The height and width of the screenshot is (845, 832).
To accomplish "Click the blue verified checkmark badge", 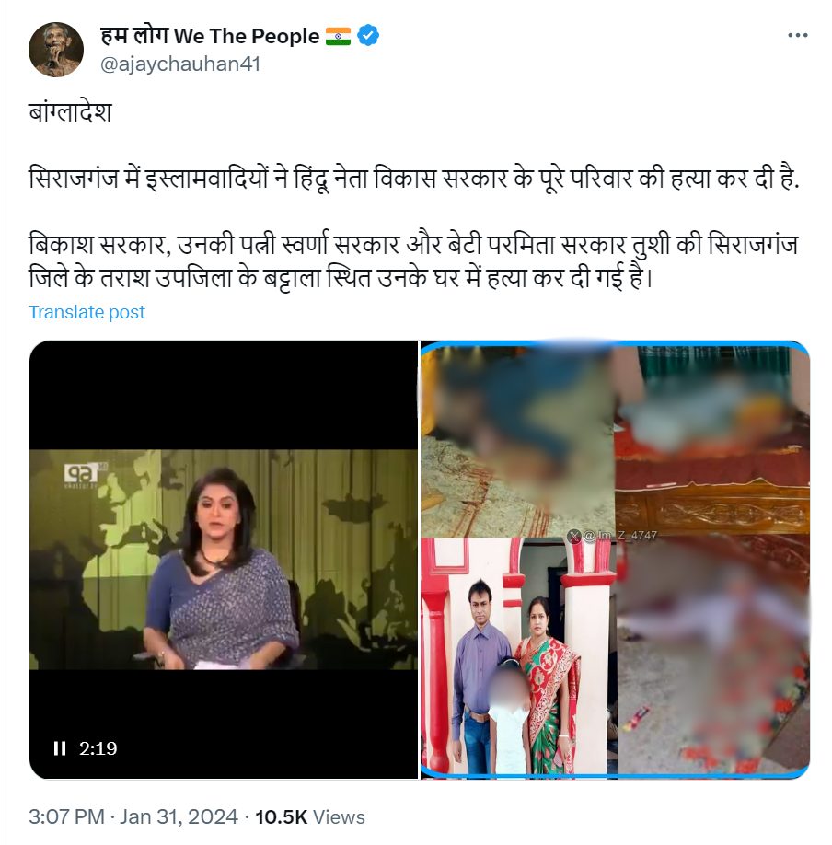I will tap(368, 36).
